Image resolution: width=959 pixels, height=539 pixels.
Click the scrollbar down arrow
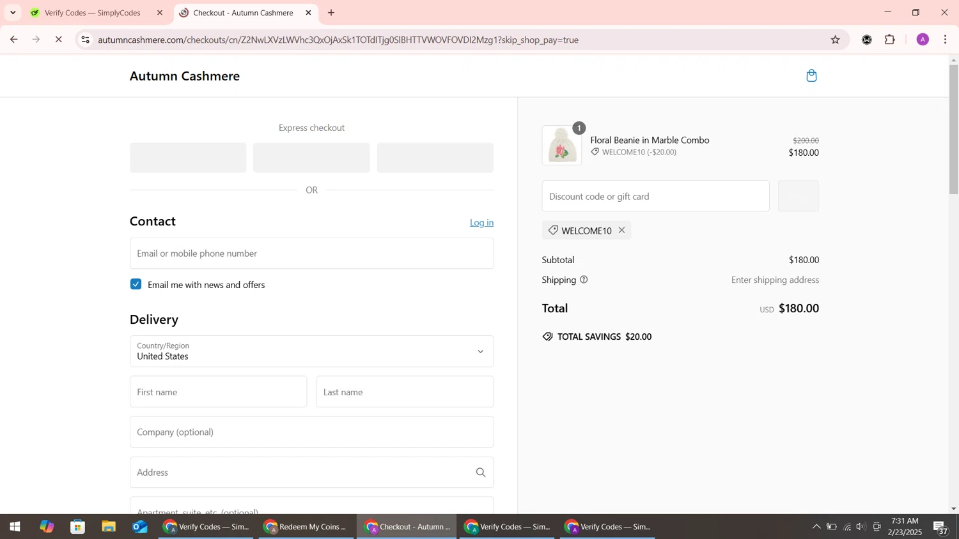coord(953,509)
